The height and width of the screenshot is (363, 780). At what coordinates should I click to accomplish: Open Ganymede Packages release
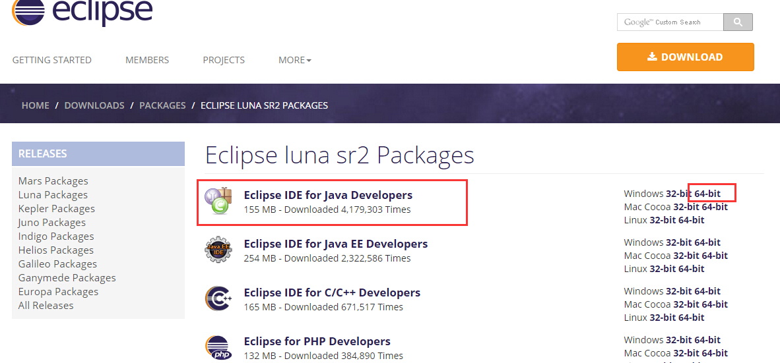click(67, 277)
